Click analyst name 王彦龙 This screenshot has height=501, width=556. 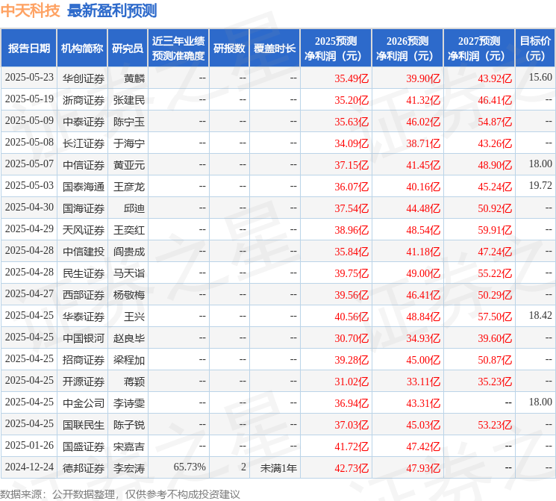tap(129, 187)
